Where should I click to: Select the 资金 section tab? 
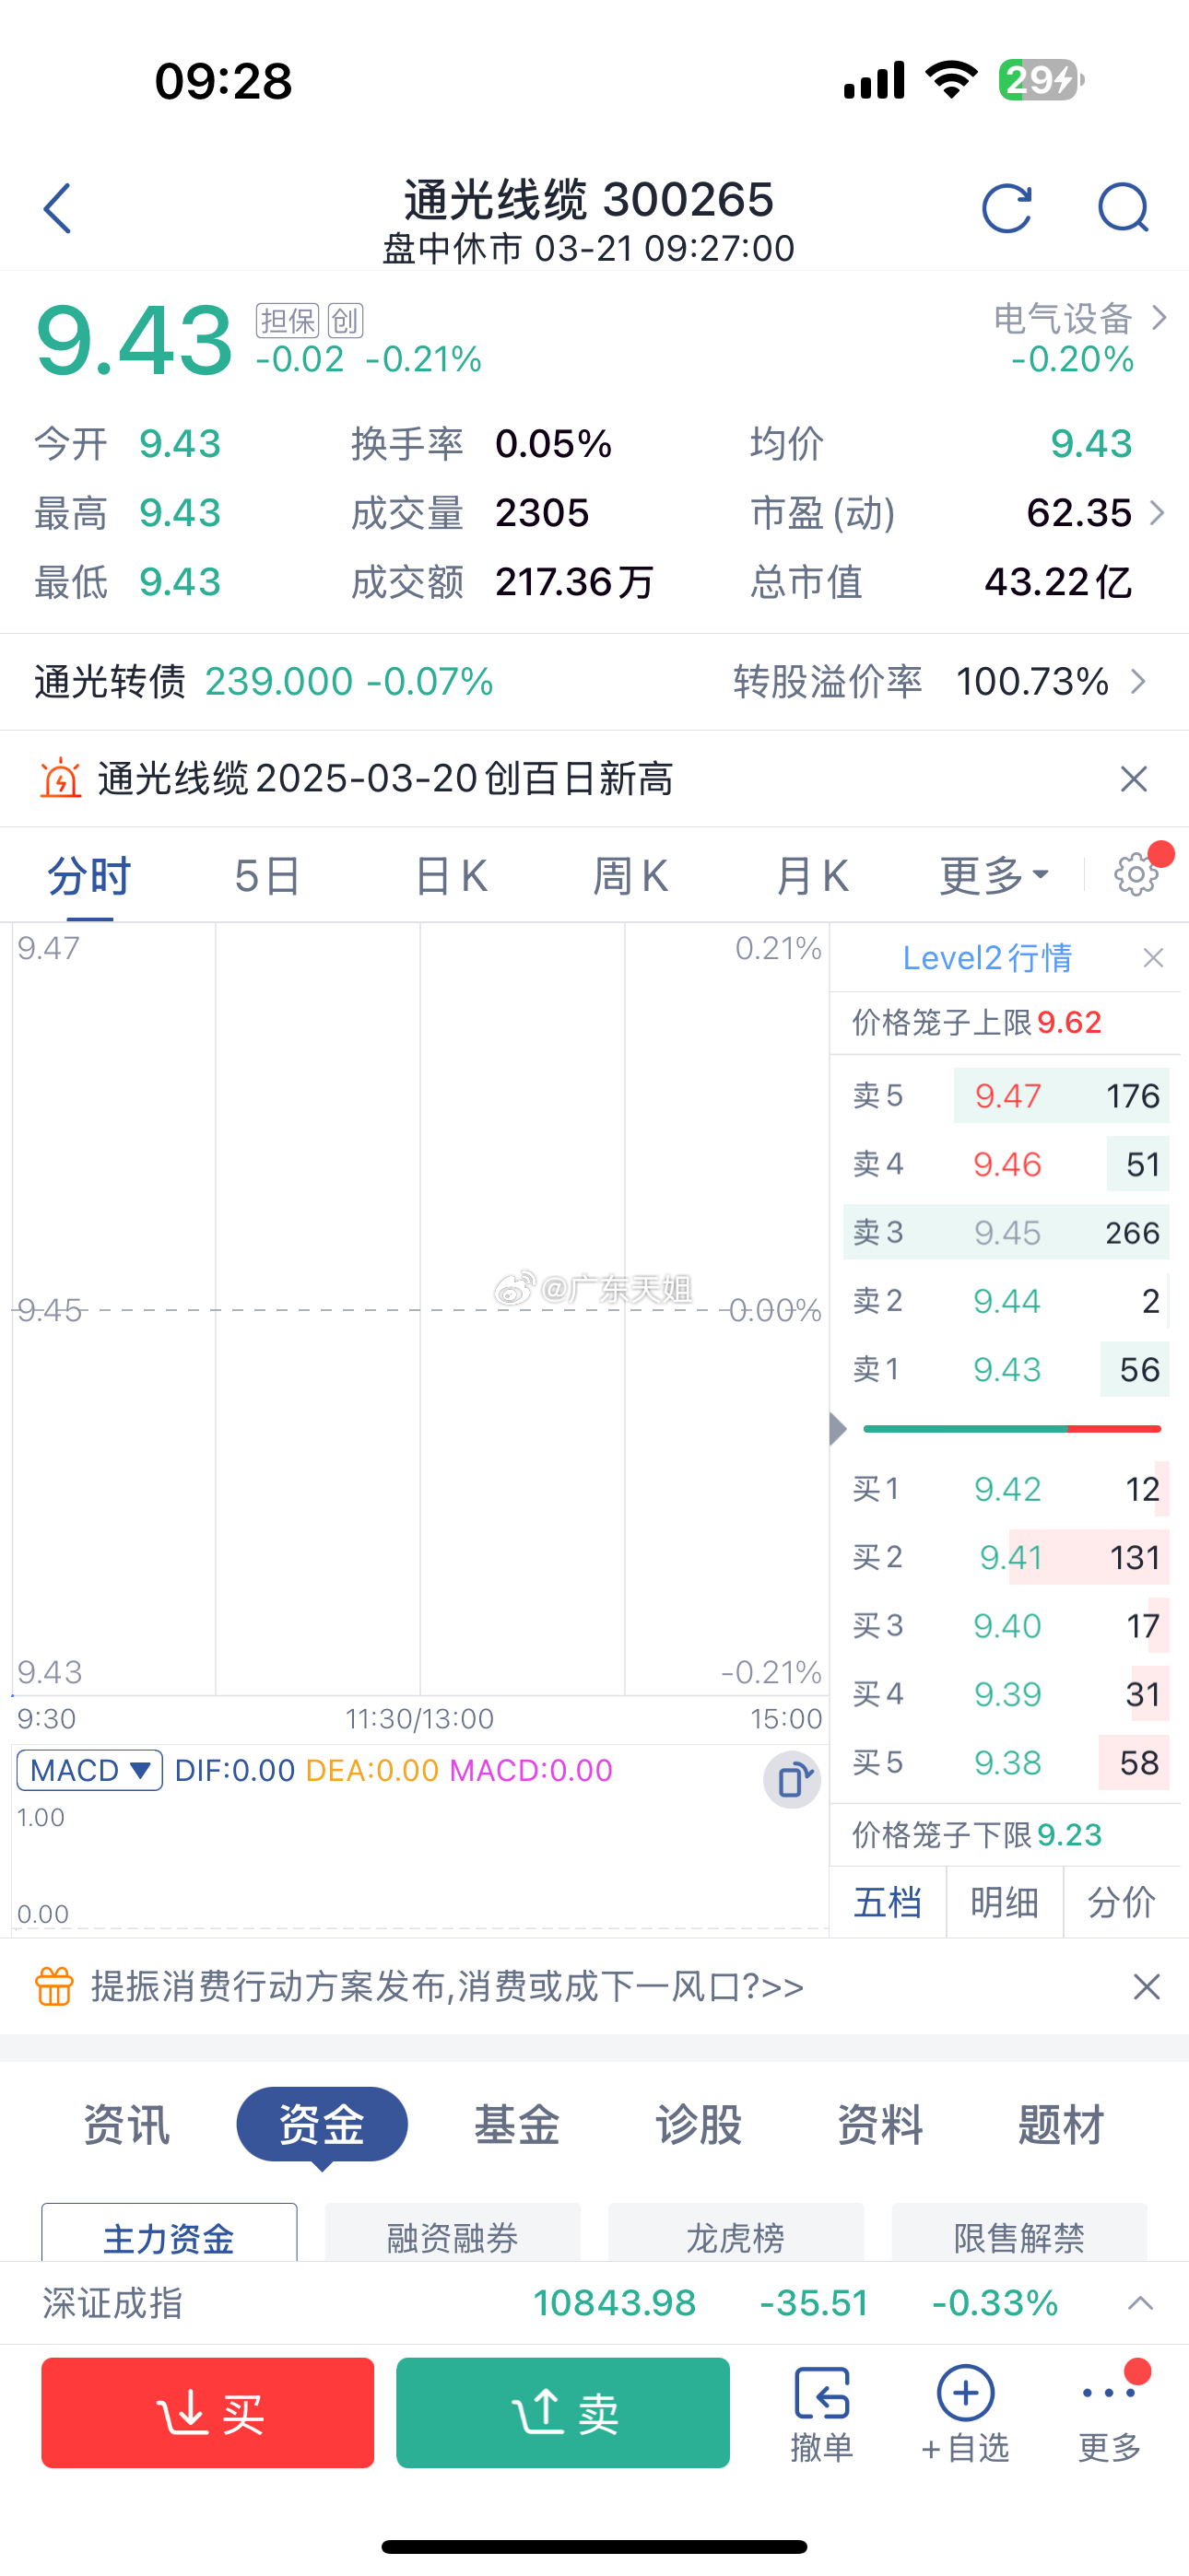point(322,2125)
